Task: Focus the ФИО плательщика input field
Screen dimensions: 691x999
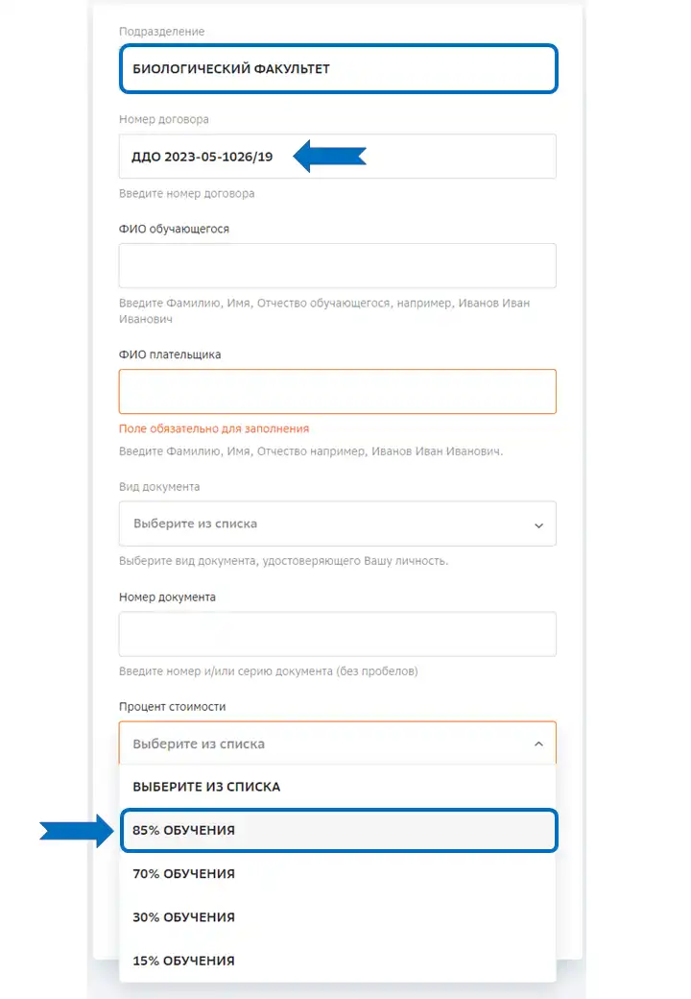Action: pyautogui.click(x=338, y=392)
